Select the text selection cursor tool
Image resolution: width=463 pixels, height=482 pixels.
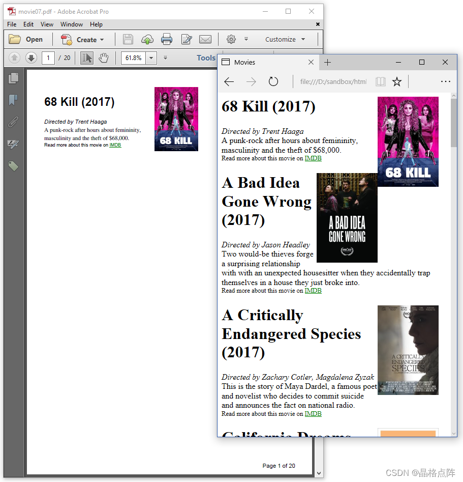click(87, 58)
